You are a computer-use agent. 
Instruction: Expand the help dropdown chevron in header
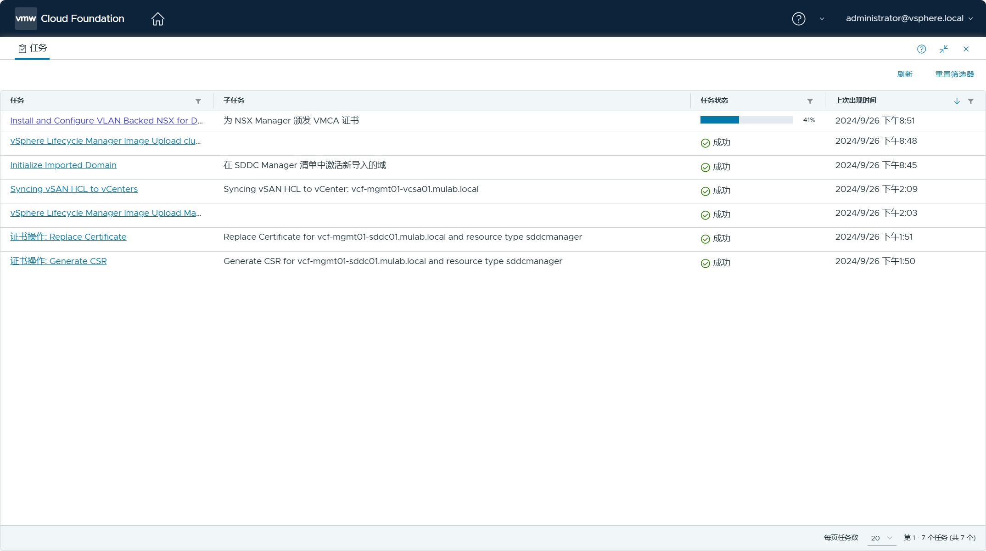822,19
